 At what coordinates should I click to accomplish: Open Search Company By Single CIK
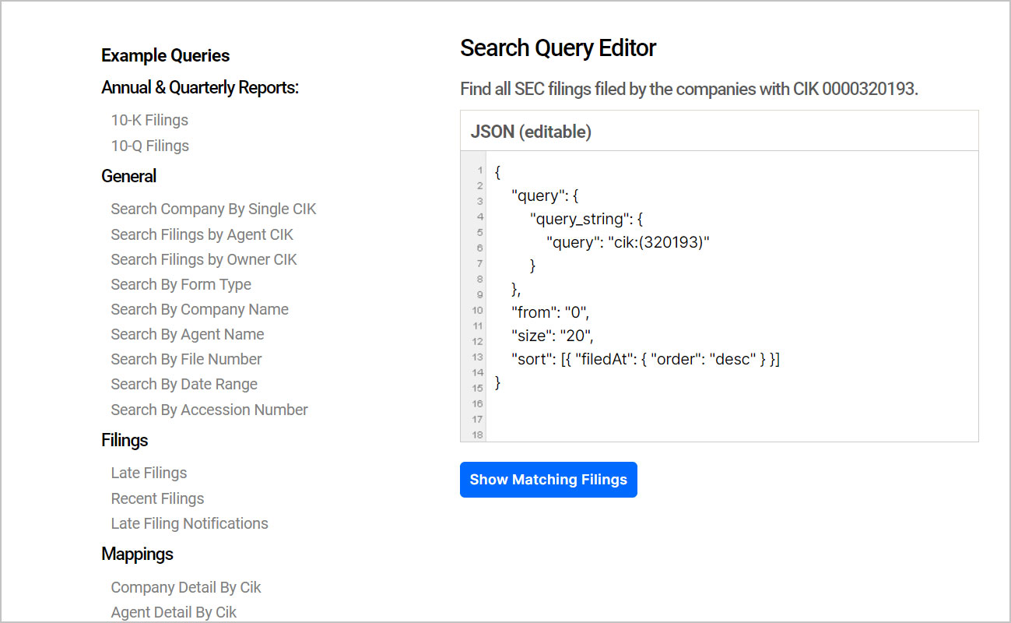coord(213,209)
